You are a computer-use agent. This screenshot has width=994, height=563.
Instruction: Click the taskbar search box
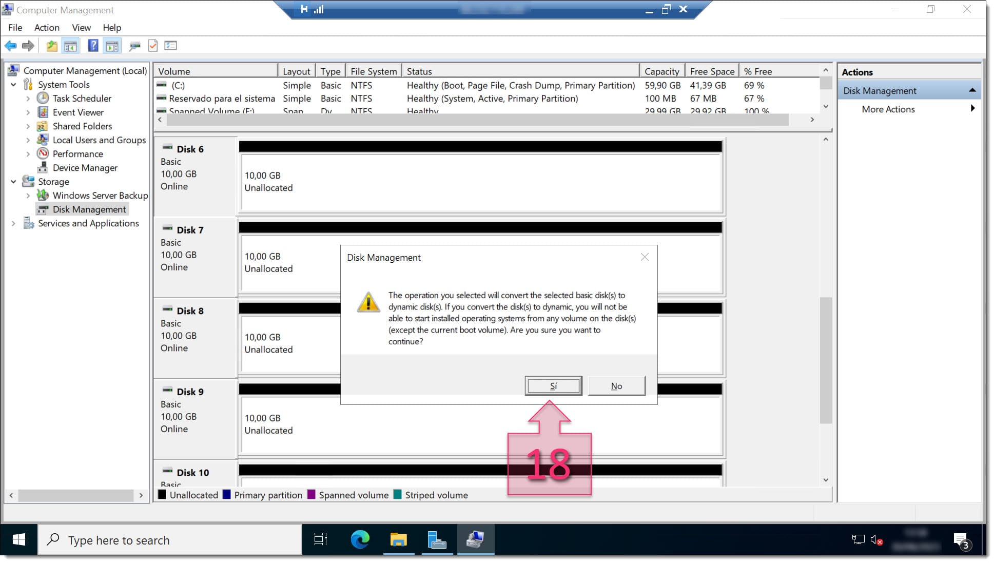[170, 540]
